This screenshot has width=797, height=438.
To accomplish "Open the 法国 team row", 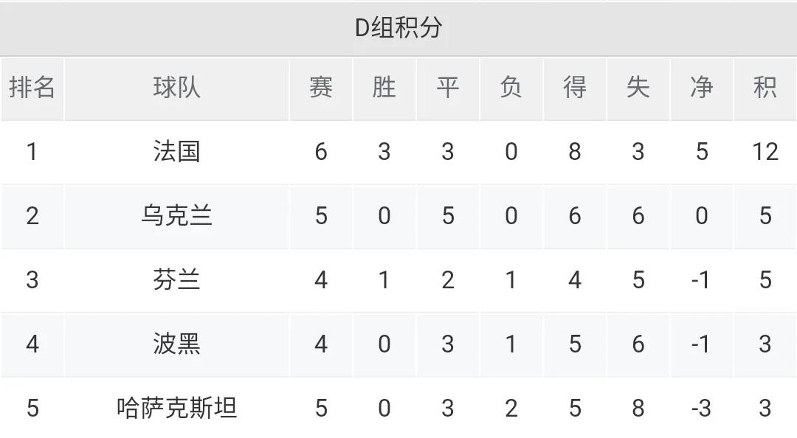I will (398, 151).
